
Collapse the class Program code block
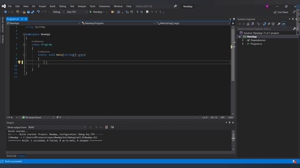tap(24, 45)
